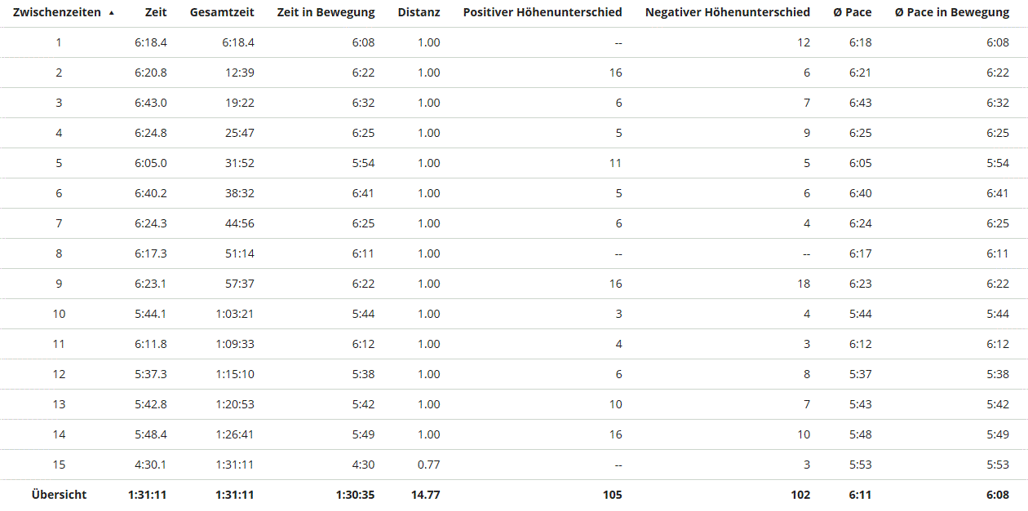Click the sort arrow next to Zwischenzeiten
Screen dimensions: 1028x511
(x=111, y=13)
